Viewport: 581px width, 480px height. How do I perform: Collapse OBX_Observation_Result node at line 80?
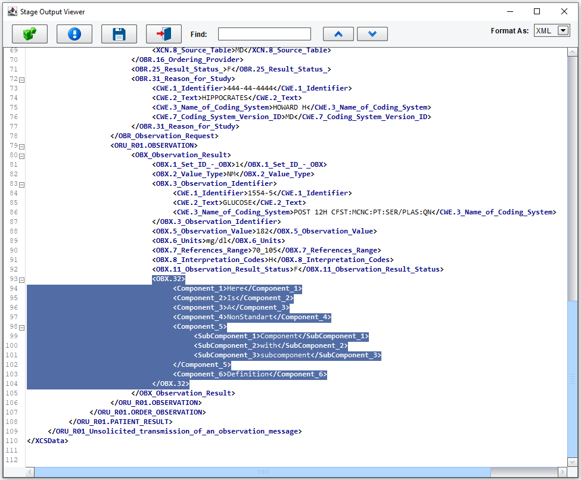[x=22, y=156]
